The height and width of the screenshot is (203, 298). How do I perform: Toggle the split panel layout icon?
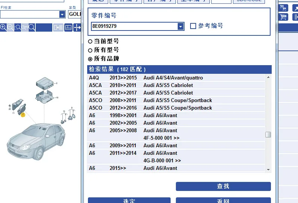(68, 27)
